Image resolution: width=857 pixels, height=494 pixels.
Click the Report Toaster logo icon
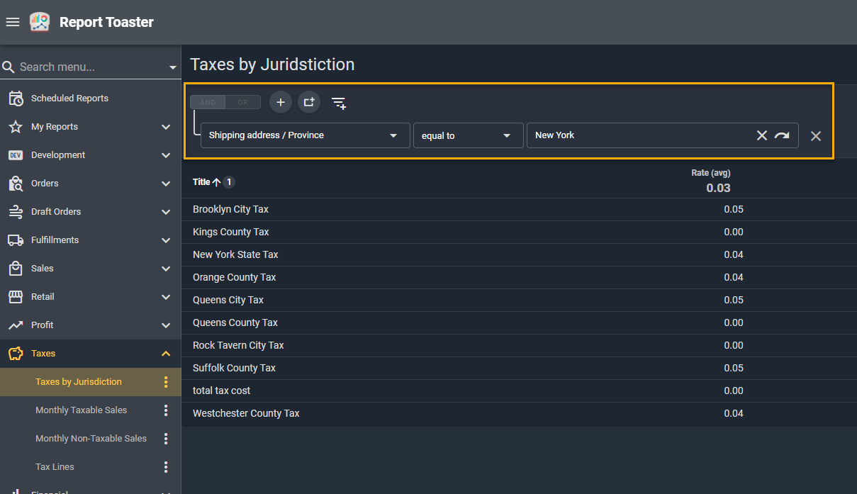coord(40,22)
